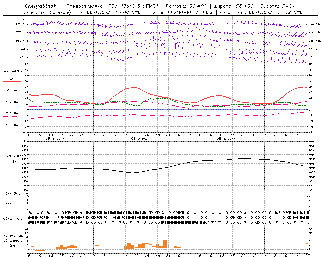Image resolution: width=322 pixels, height=258 pixels.
Task: Click "Облачность" label beside cloud circle rows
Action: (13, 218)
